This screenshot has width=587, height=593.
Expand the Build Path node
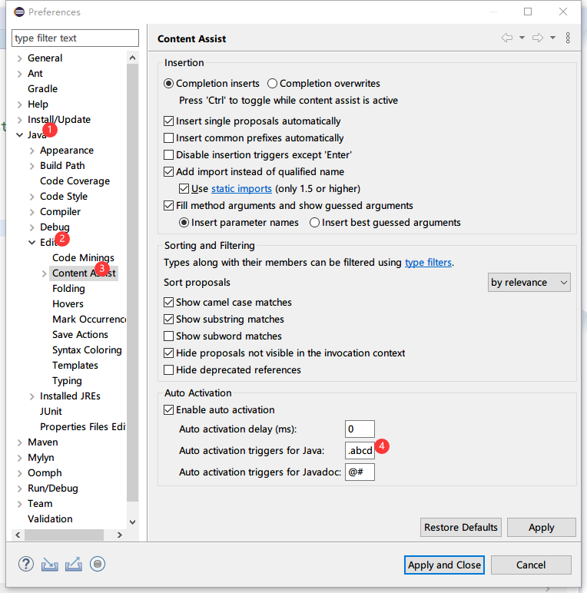32,166
